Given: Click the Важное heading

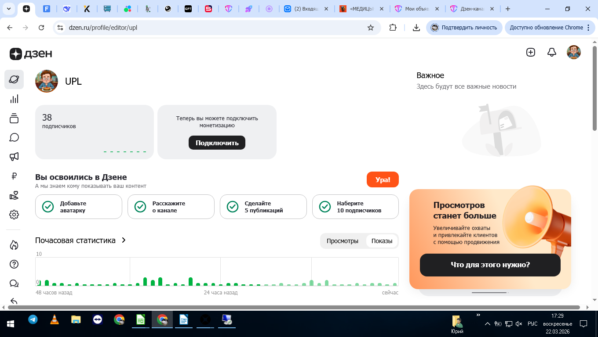Looking at the screenshot, I should (430, 75).
